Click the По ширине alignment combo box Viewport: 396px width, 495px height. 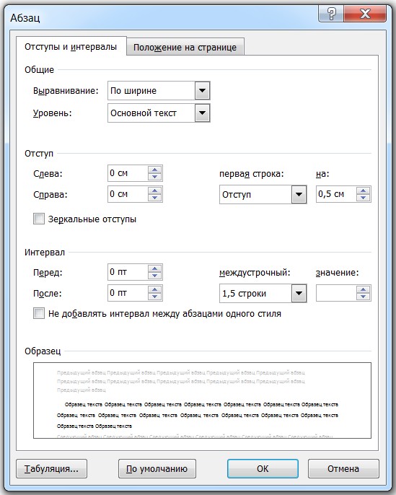pyautogui.click(x=159, y=91)
